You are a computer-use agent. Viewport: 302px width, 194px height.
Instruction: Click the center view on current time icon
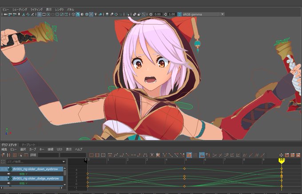point(103,155)
